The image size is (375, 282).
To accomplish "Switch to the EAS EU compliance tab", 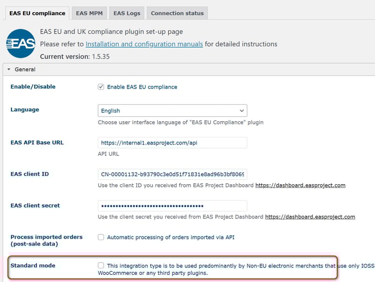I will pyautogui.click(x=37, y=13).
